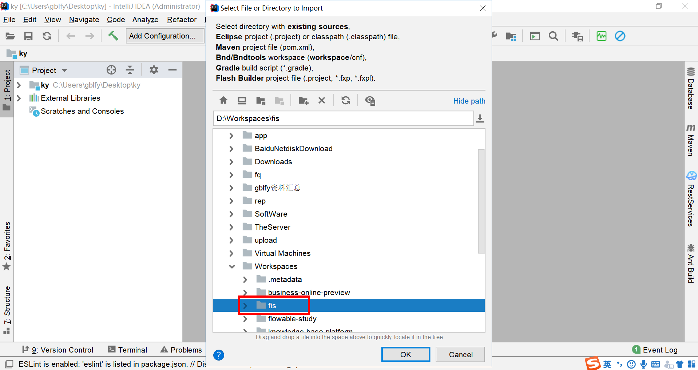698x370 pixels.
Task: Open the Code menu
Action: click(116, 20)
